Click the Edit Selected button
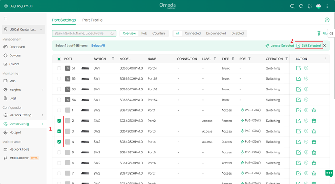 309,46
